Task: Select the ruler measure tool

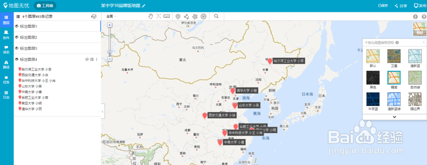Action: (167, 16)
